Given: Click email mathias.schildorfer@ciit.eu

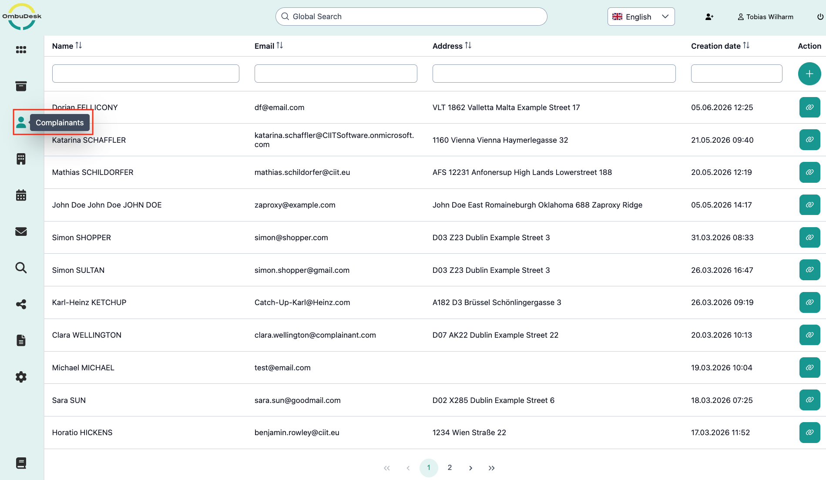Looking at the screenshot, I should tap(302, 172).
